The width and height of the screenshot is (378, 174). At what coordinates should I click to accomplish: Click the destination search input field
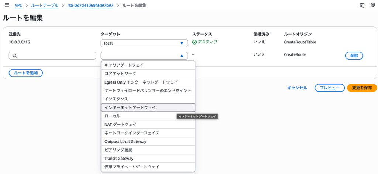click(55, 56)
